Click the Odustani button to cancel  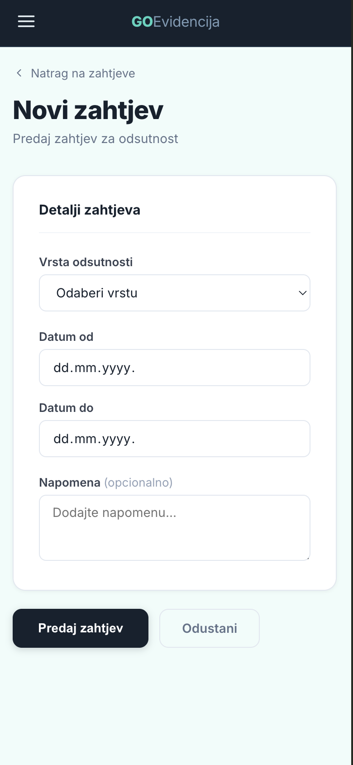(209, 628)
